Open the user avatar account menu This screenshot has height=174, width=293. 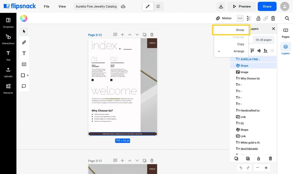point(285,6)
